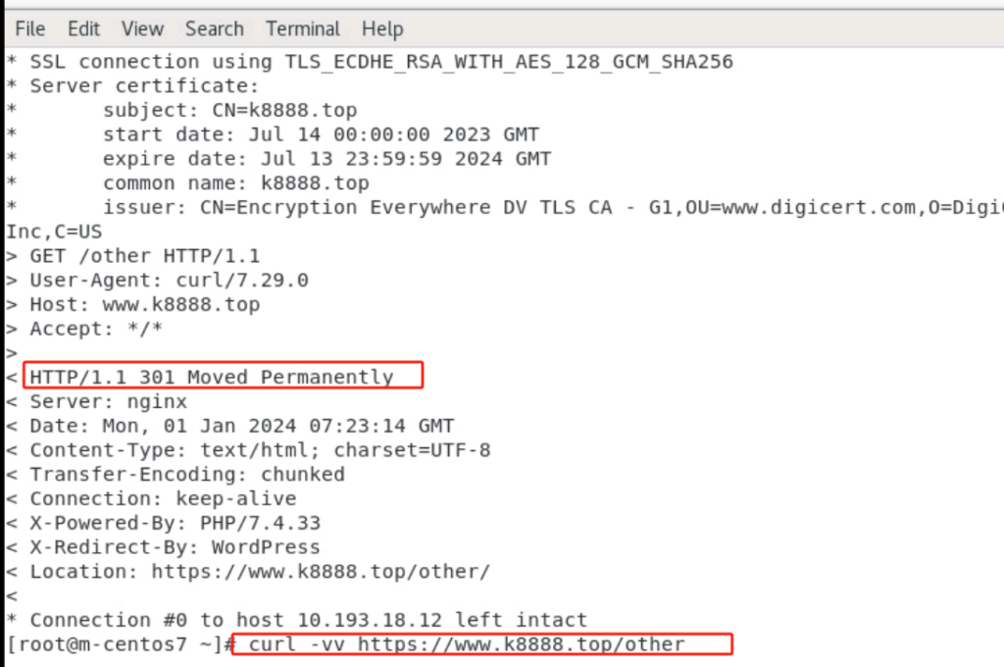Click the Location URL https://www.k8888.top/other/

click(321, 572)
